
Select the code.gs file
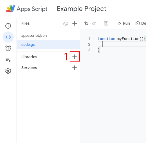pos(48,45)
